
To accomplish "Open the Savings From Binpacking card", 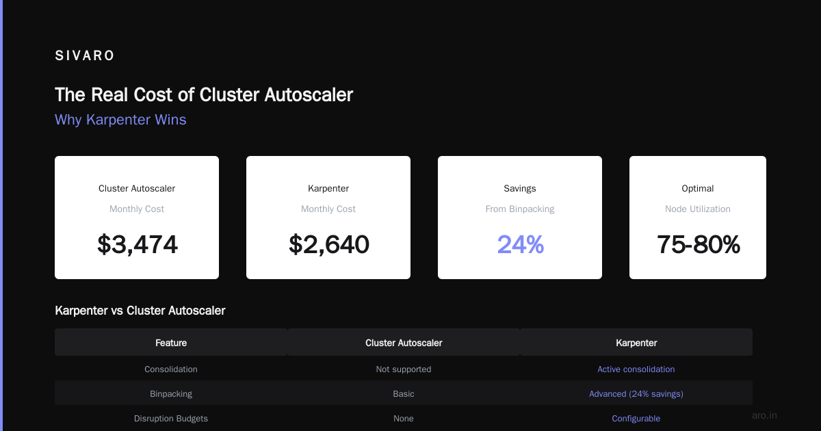I will (520, 218).
